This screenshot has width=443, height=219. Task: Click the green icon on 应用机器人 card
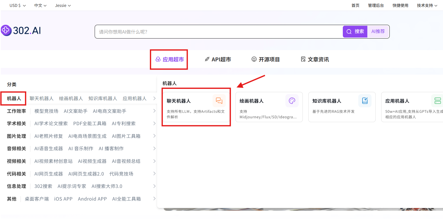(x=437, y=101)
